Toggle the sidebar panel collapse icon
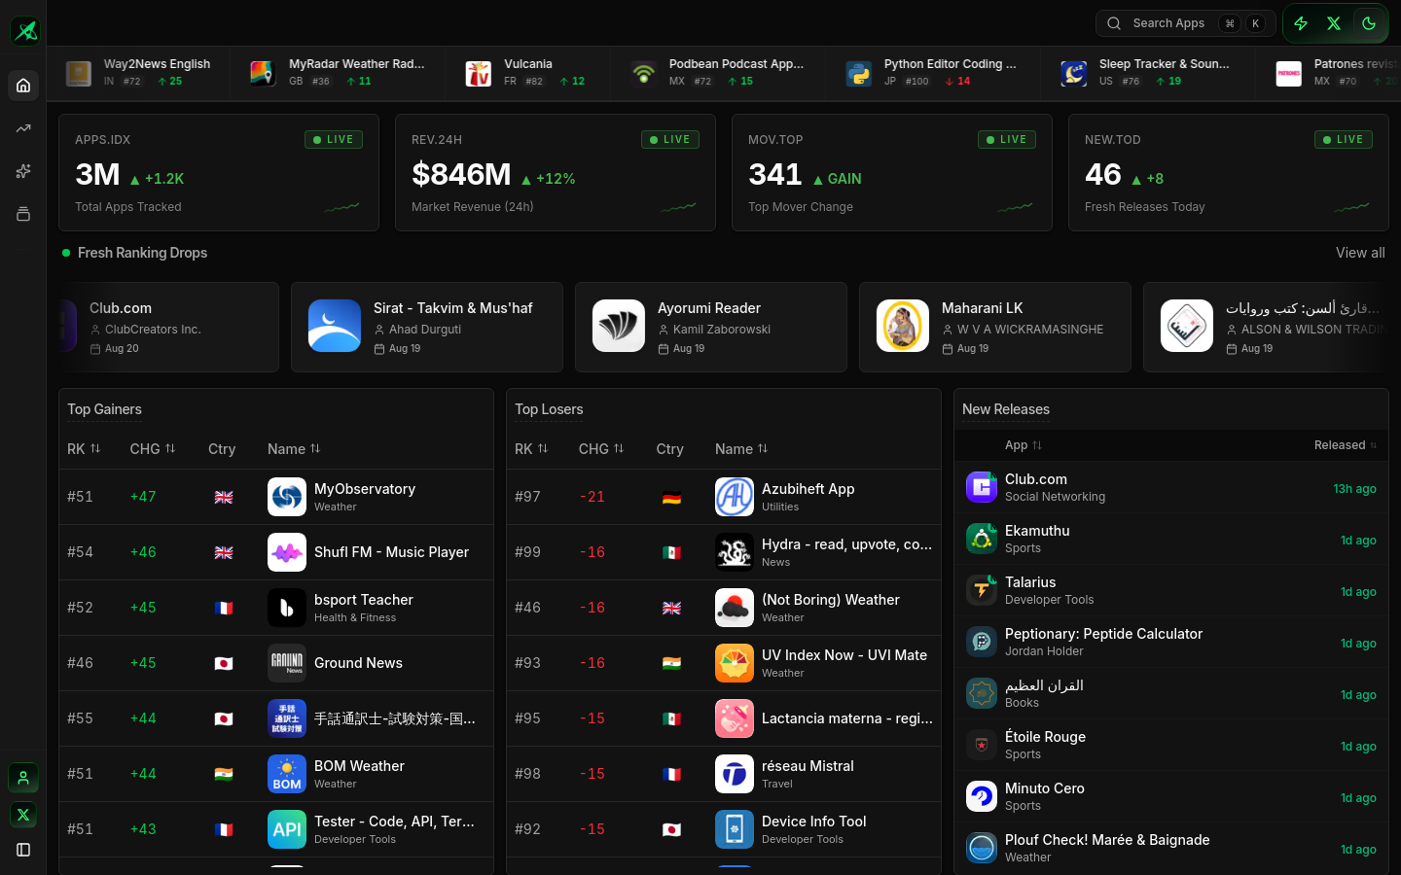This screenshot has width=1401, height=875. 23,850
